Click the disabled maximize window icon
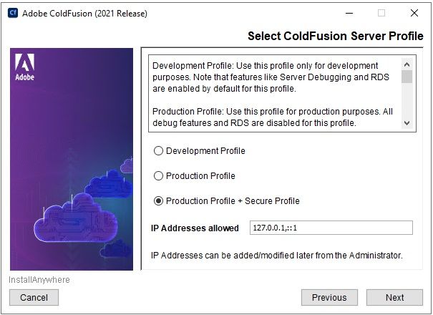This screenshot has width=433, height=315. coord(381,13)
